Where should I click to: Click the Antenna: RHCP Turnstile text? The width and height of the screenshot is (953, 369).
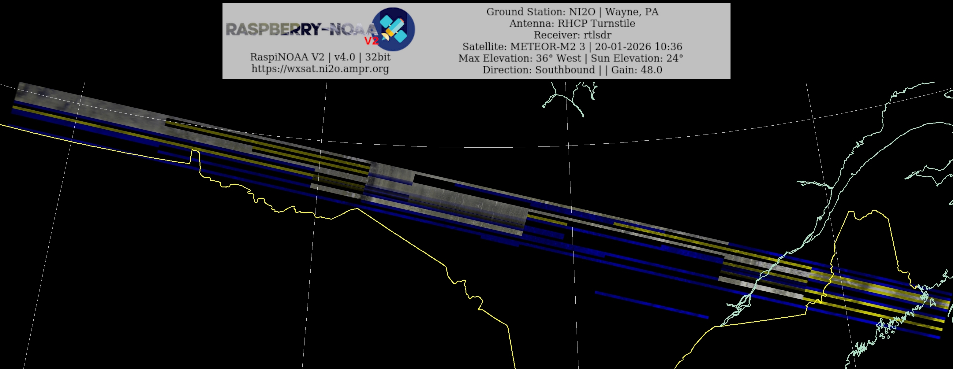coord(572,23)
